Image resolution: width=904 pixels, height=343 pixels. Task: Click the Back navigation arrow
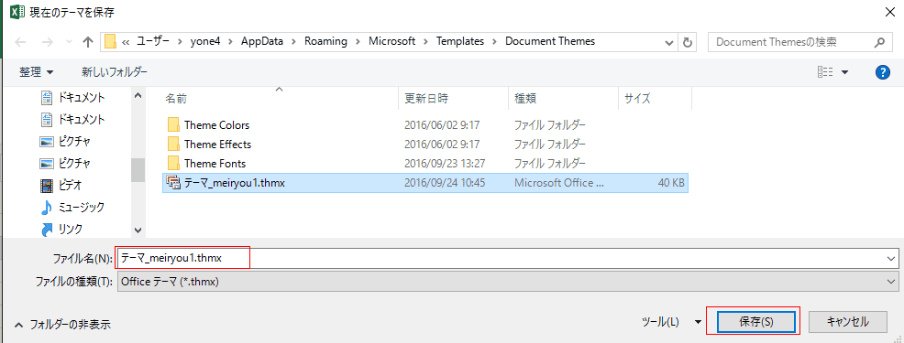pyautogui.click(x=20, y=42)
